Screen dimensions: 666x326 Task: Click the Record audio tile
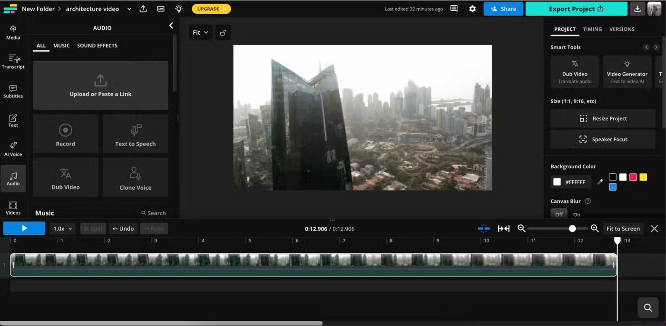pyautogui.click(x=66, y=134)
